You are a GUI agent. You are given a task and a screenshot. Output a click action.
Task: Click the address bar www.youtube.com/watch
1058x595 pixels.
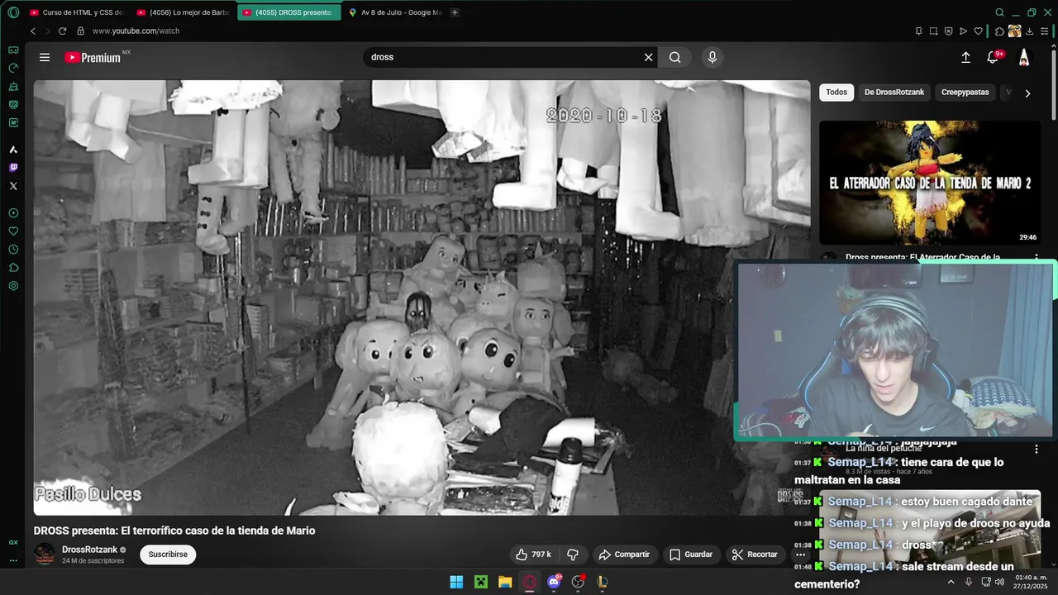(x=136, y=31)
